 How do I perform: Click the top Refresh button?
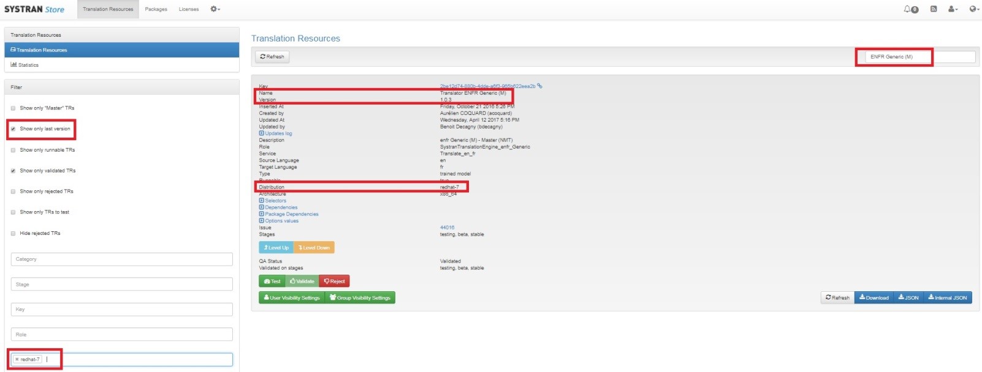272,57
